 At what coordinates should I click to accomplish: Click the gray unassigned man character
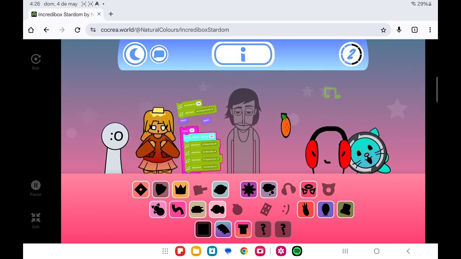coord(243,131)
